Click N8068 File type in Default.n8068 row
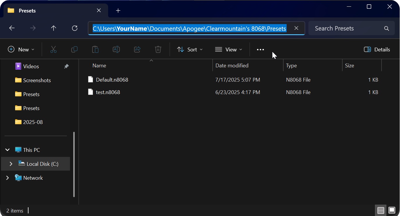This screenshot has height=216, width=400. click(x=298, y=80)
